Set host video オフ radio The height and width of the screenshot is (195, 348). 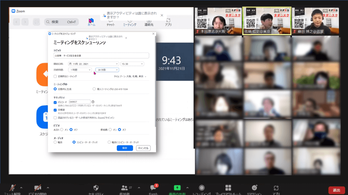pyautogui.click(x=71, y=130)
